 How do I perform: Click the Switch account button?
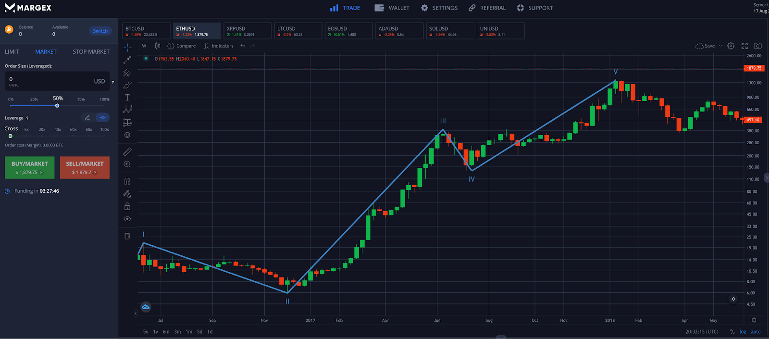pos(100,31)
